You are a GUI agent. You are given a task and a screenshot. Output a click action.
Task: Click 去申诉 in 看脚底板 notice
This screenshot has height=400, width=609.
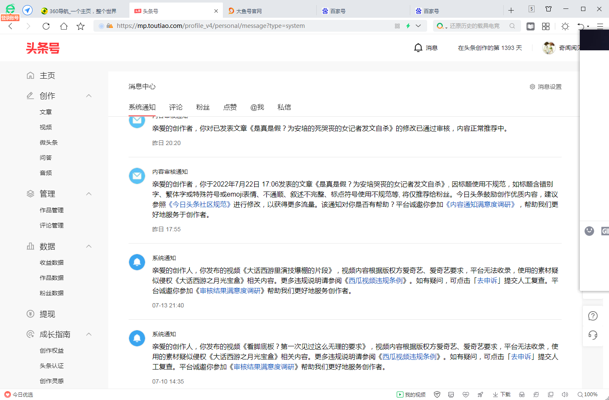pos(521,357)
